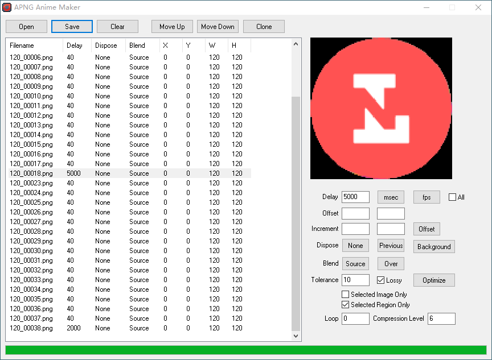Select row 120_00032.png
This screenshot has height=360, width=492.
pos(130,270)
